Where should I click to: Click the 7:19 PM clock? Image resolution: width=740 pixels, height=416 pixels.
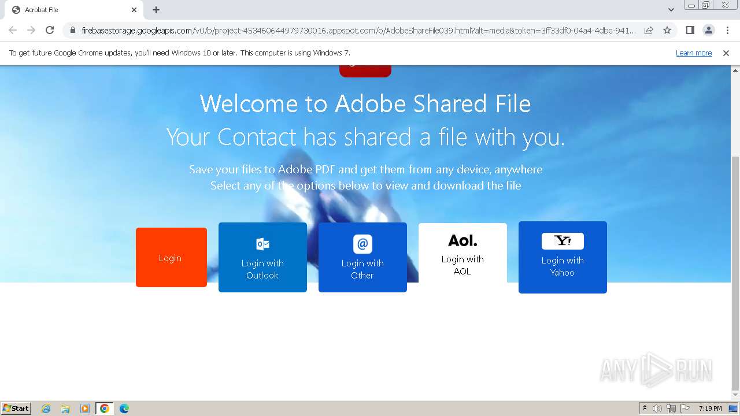point(710,408)
